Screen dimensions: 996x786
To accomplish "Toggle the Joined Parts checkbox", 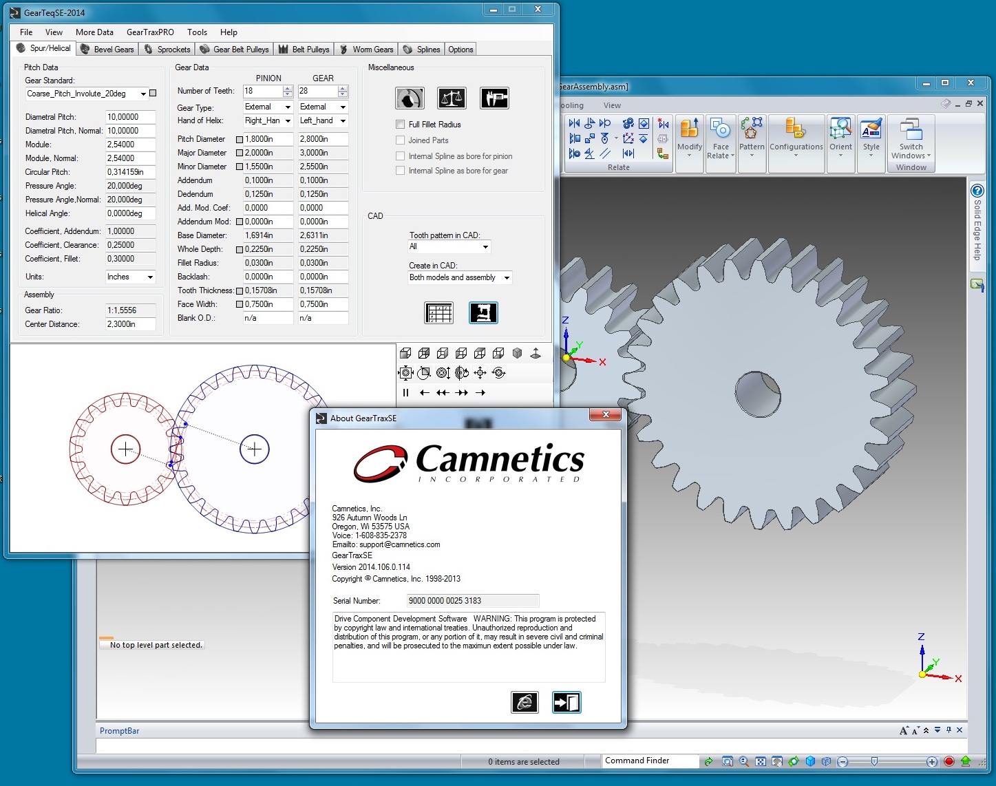I will click(x=400, y=140).
